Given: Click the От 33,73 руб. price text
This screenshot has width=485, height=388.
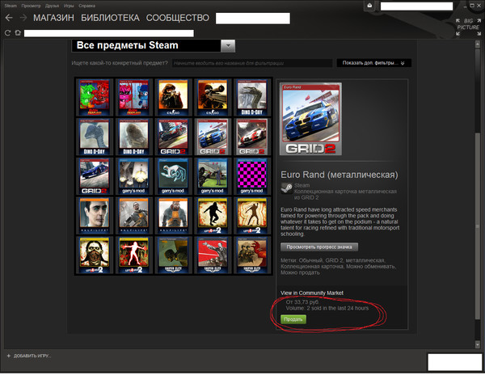Looking at the screenshot, I should click(x=302, y=302).
